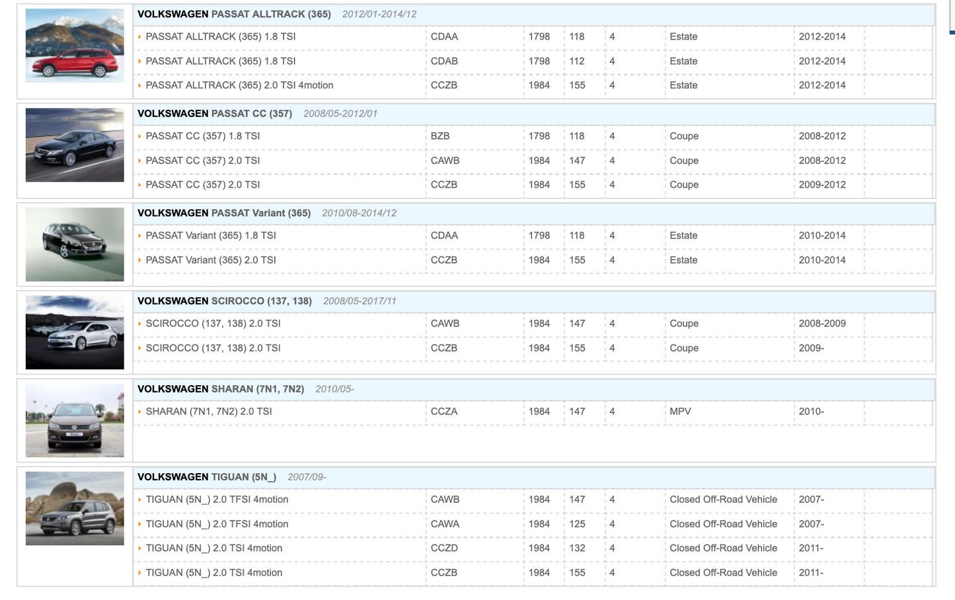The image size is (955, 600).
Task: Click Closed Off-Road Vehicle in CAWA row
Action: (723, 524)
